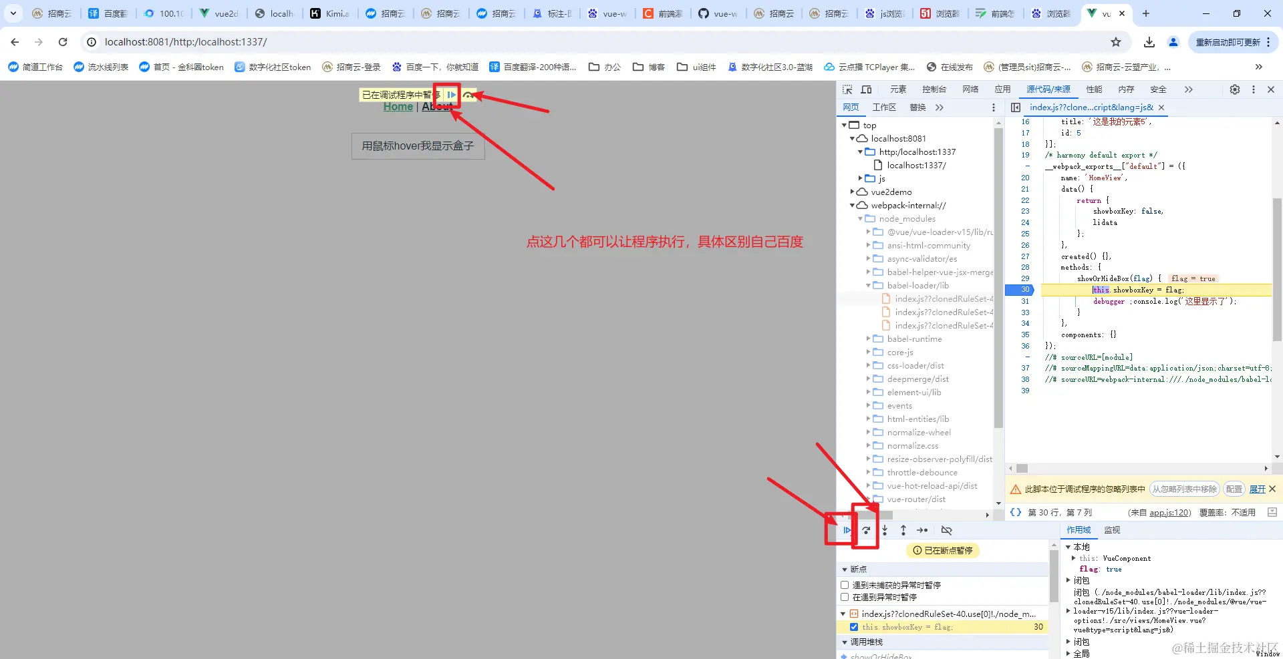The width and height of the screenshot is (1283, 659).
Task: Step into the next function call
Action: pyautogui.click(x=885, y=530)
